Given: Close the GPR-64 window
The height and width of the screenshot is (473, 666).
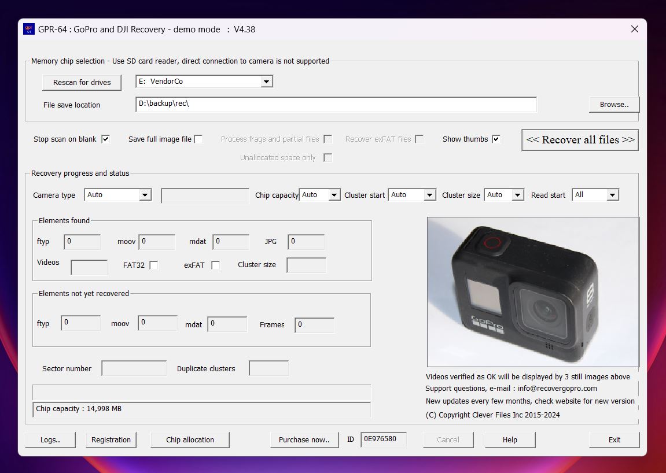Looking at the screenshot, I should pos(635,29).
